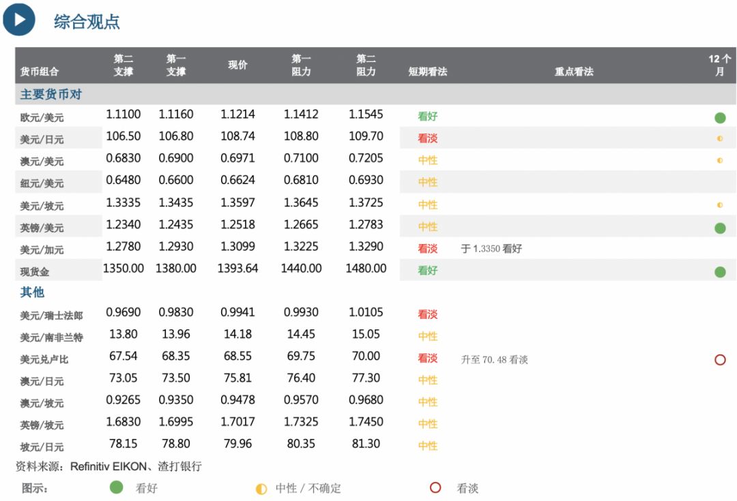Image resolution: width=737 pixels, height=501 pixels.
Task: Click the 重点看法 column header
Action: 574,72
